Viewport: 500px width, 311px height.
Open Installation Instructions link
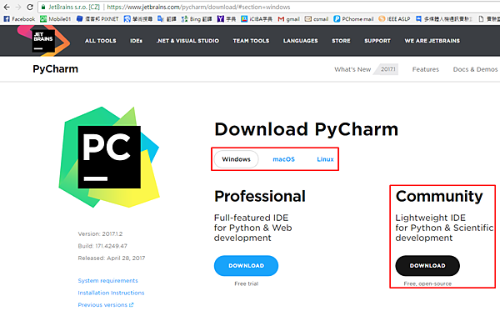click(x=111, y=293)
